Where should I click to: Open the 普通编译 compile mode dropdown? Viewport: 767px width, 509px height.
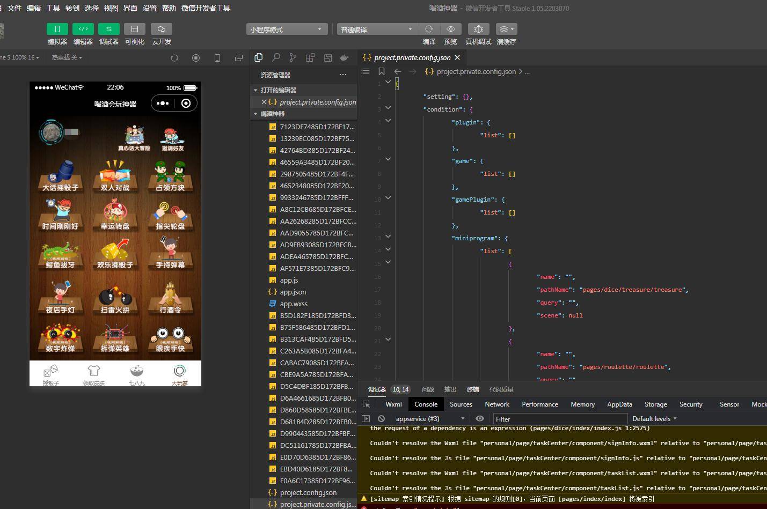tap(377, 29)
